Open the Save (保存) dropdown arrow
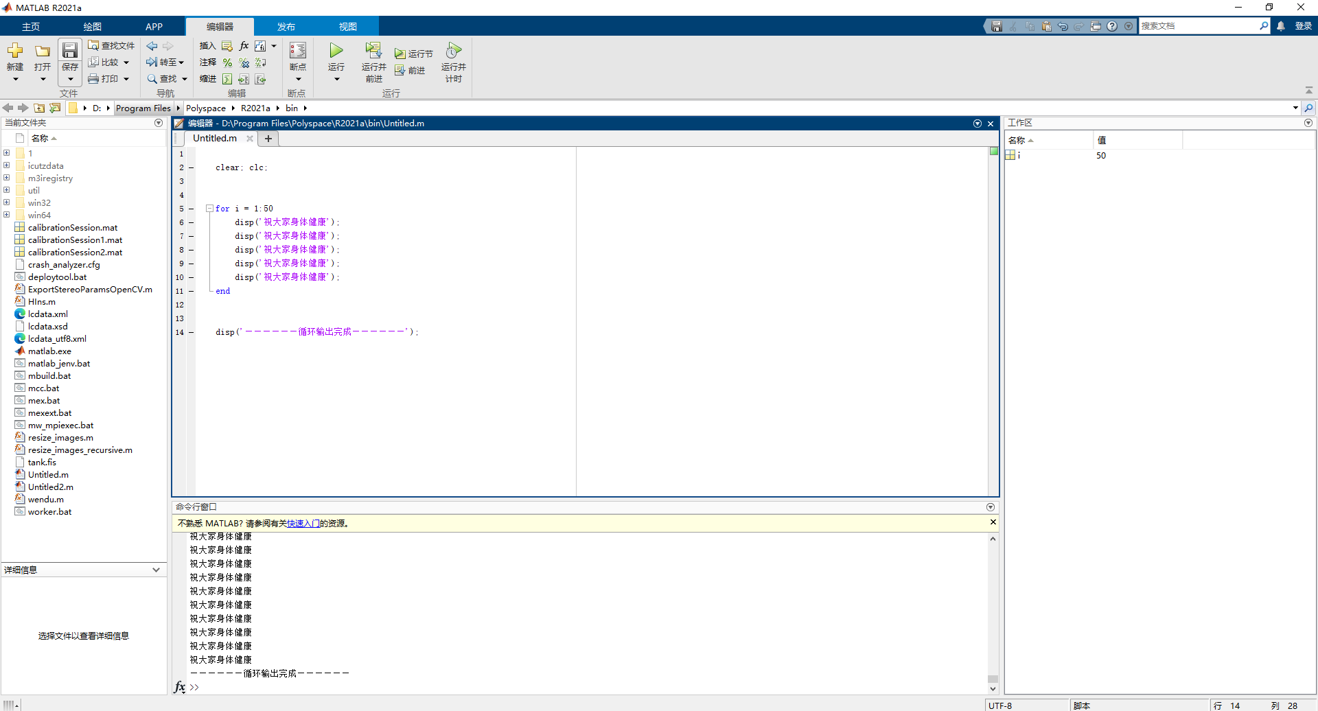This screenshot has height=711, width=1318. pyautogui.click(x=70, y=79)
